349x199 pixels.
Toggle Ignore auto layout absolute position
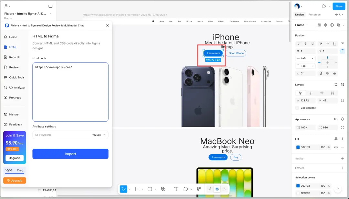[342, 51]
